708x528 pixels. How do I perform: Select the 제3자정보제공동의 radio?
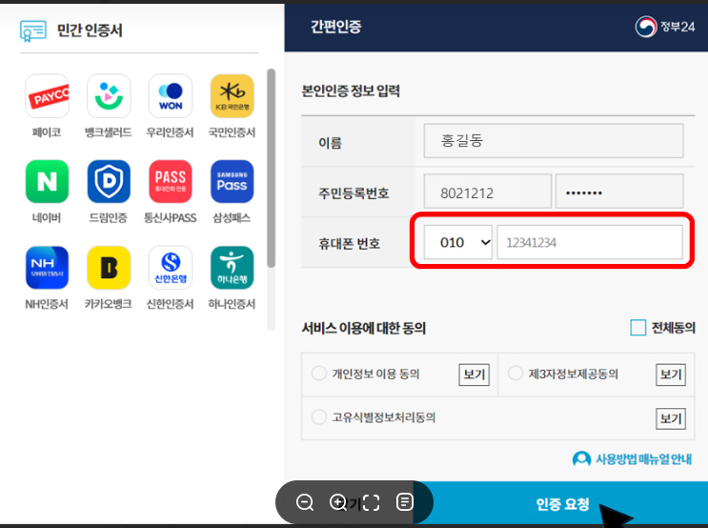516,374
